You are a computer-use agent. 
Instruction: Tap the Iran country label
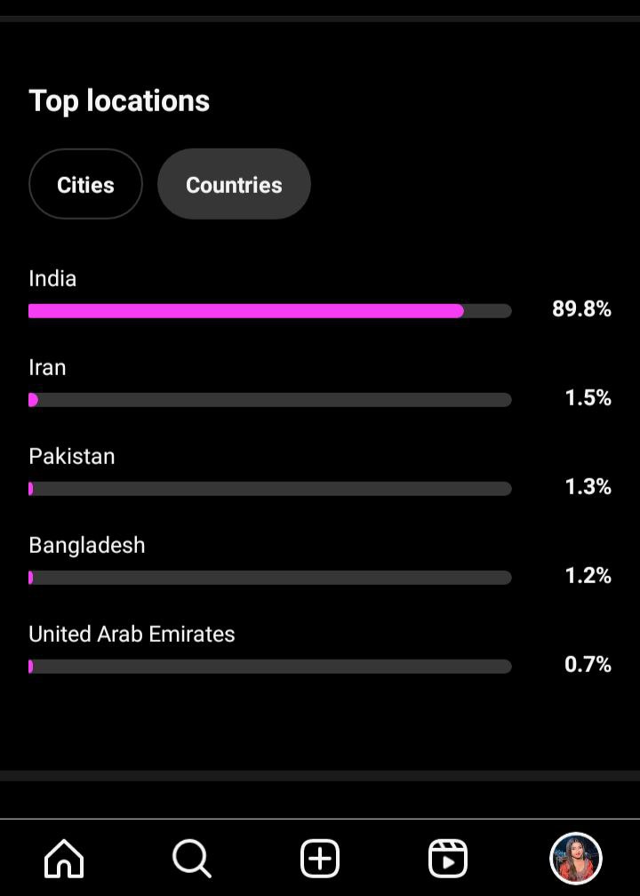pyautogui.click(x=47, y=368)
